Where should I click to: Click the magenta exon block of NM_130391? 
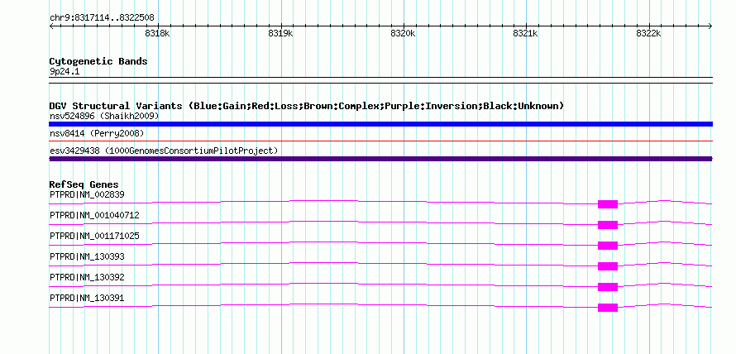click(608, 308)
